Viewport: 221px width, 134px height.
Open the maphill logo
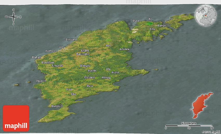[x=16, y=118]
